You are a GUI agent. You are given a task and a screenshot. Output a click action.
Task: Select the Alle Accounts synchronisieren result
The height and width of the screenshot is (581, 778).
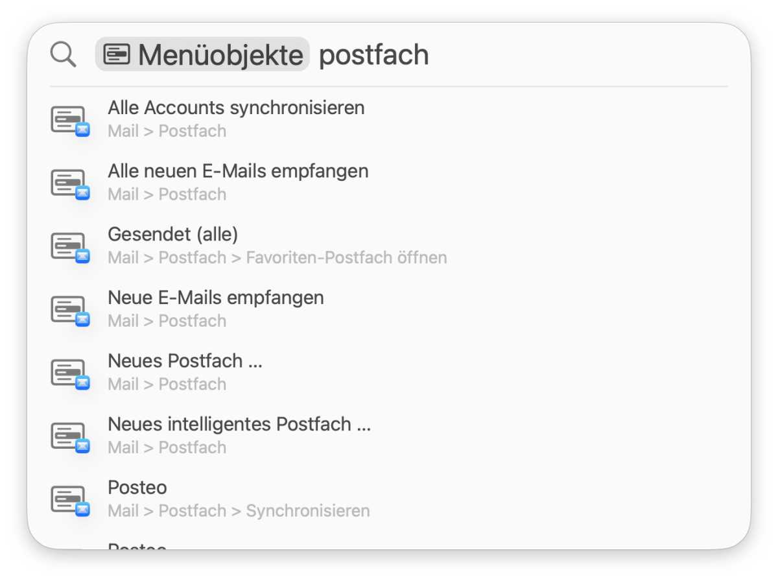[236, 108]
